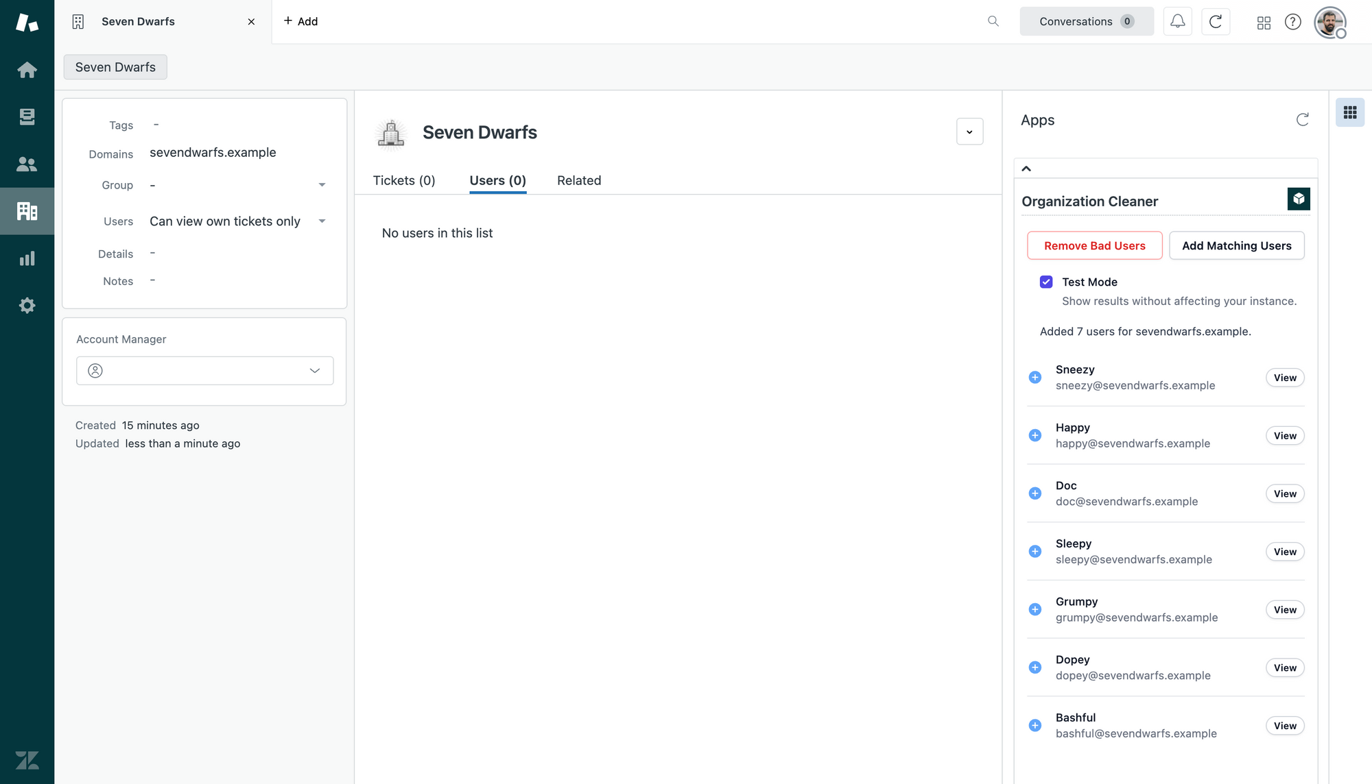This screenshot has width=1372, height=784.
Task: Expand the Group dropdown
Action: (322, 185)
